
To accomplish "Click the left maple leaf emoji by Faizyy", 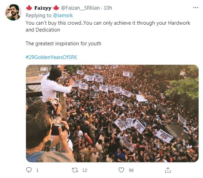I will pyautogui.click(x=29, y=8).
